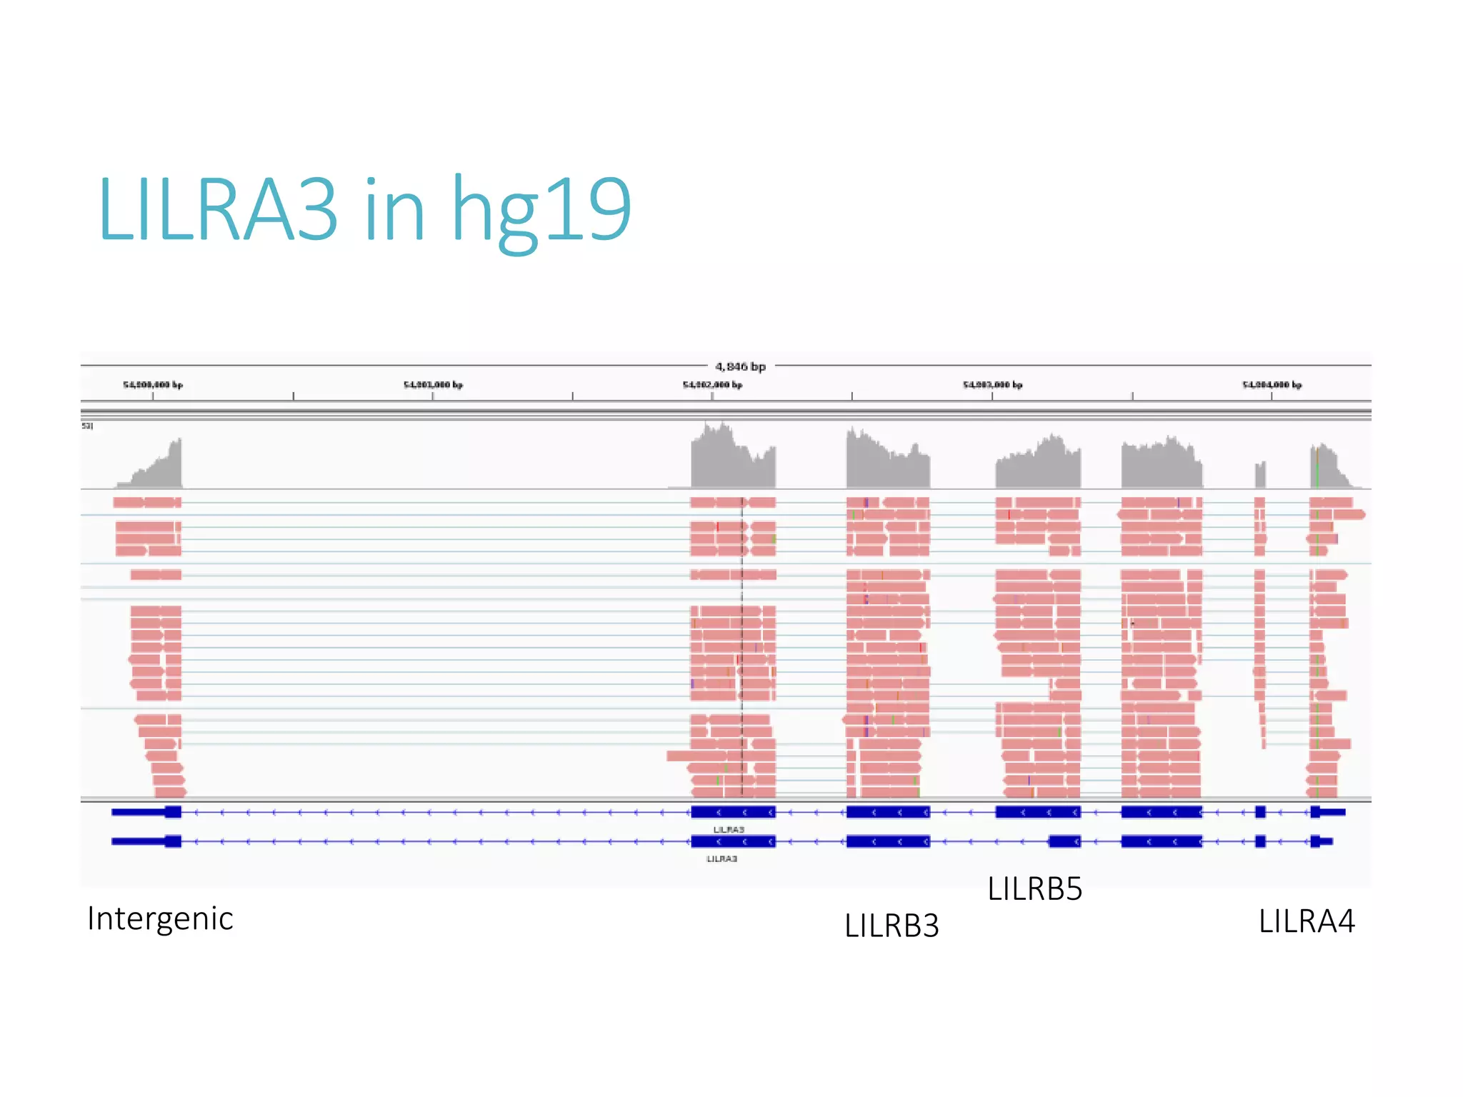Select the upper LILRA3 gene name label
1463x1097 pixels.
point(729,829)
